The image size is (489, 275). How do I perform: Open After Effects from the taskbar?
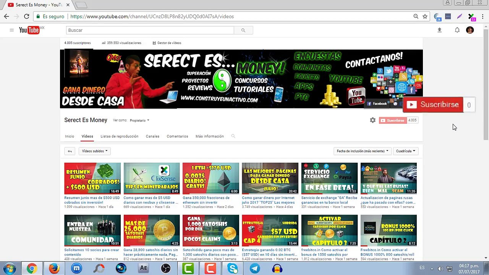tap(143, 269)
